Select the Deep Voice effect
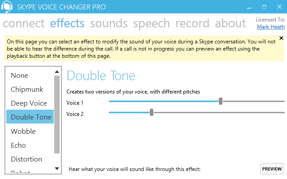 (29, 103)
